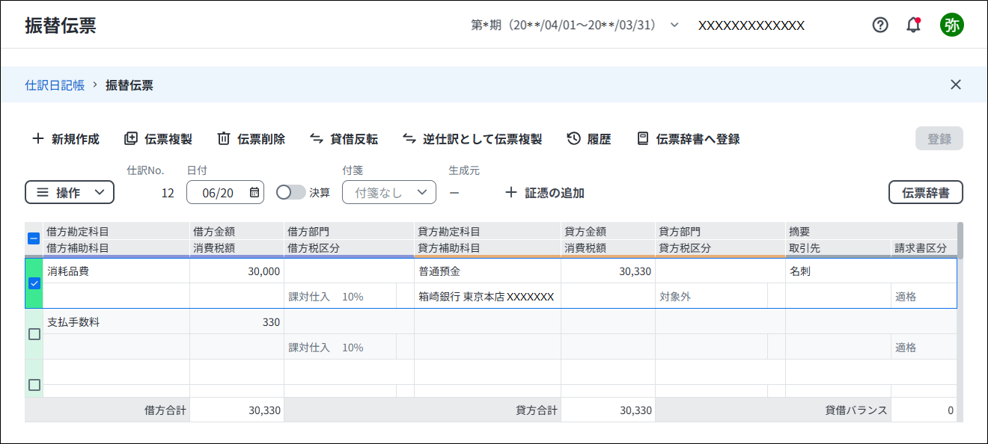Click 逆仕訳として伝票複製
This screenshot has height=444, width=988.
[472, 139]
